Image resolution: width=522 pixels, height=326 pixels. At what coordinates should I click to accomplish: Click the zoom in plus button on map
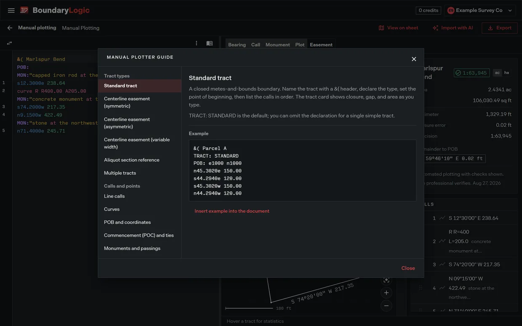(x=386, y=292)
